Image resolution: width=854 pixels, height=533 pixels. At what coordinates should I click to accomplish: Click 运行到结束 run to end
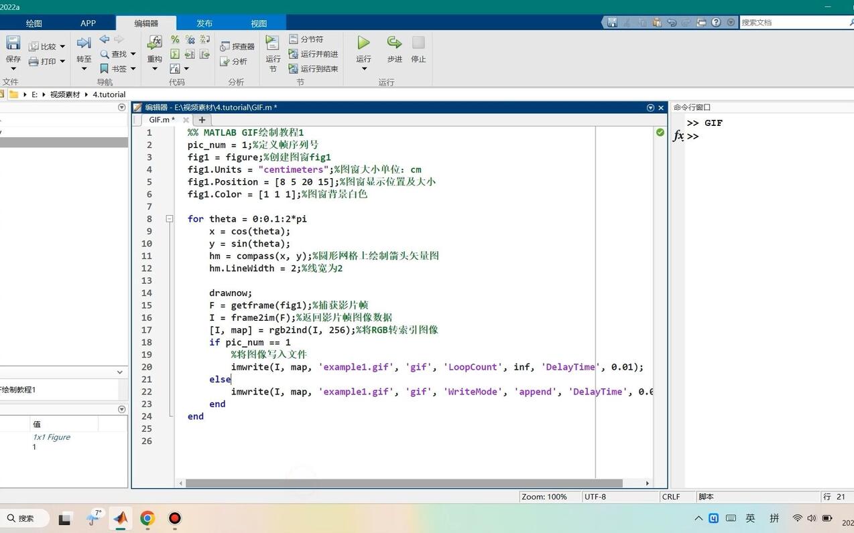[313, 69]
